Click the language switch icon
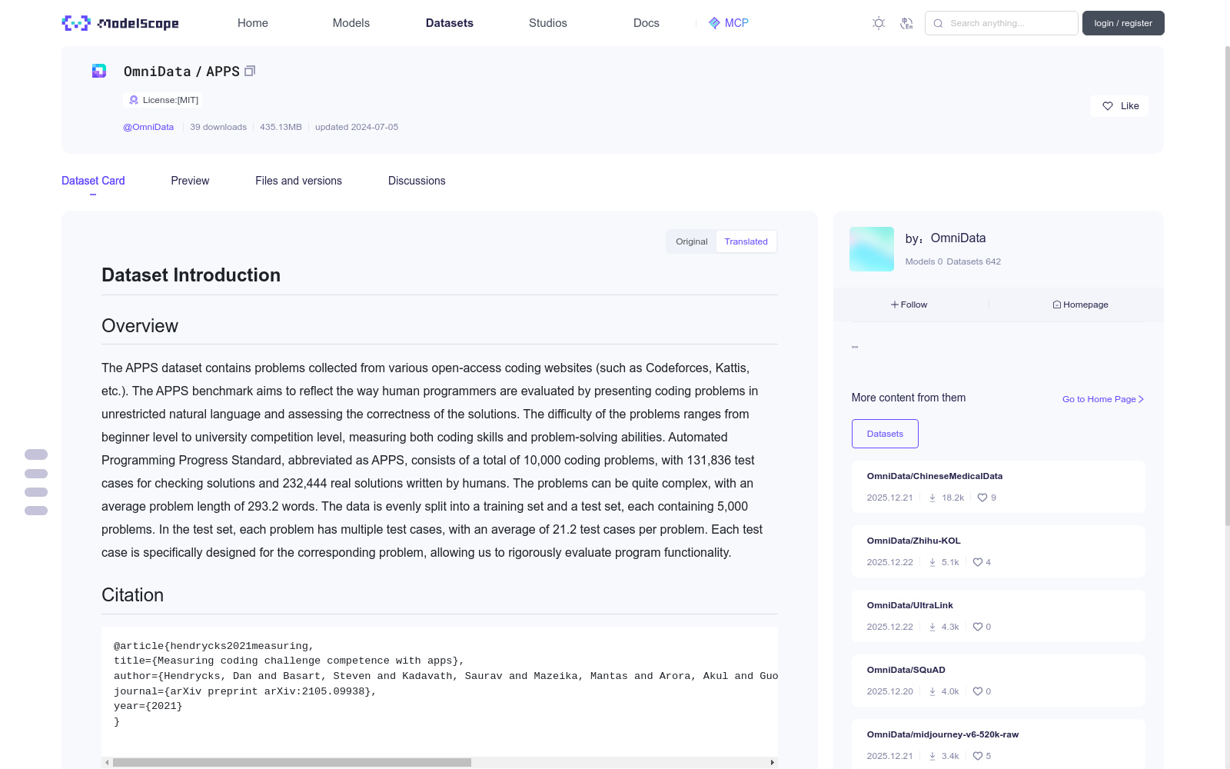 pyautogui.click(x=906, y=23)
